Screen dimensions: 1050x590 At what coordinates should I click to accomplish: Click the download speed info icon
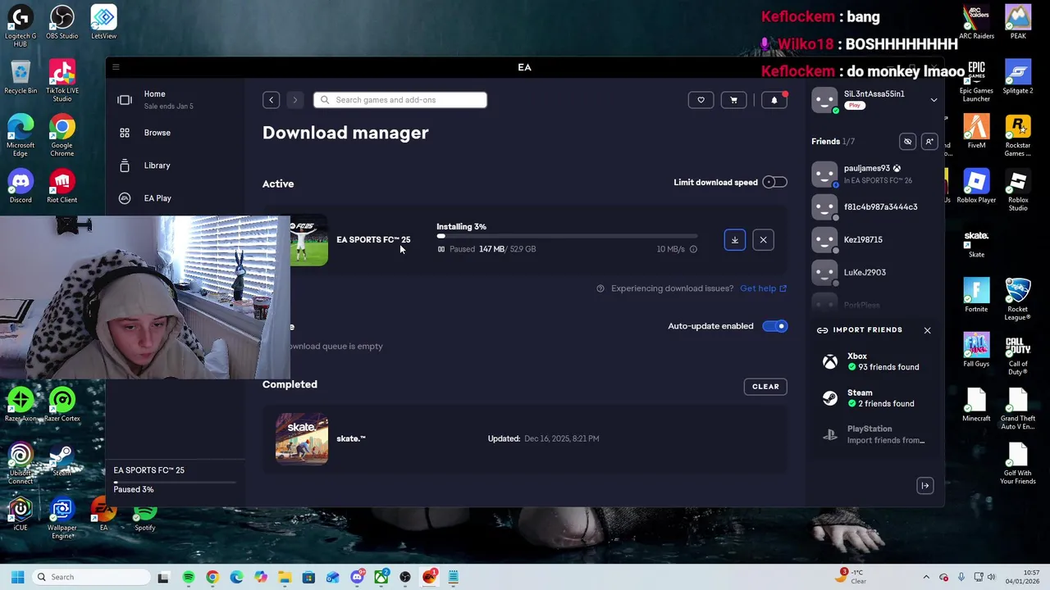693,249
